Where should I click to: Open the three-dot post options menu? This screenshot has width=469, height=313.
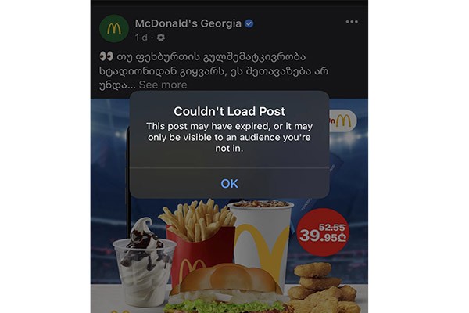(352, 22)
